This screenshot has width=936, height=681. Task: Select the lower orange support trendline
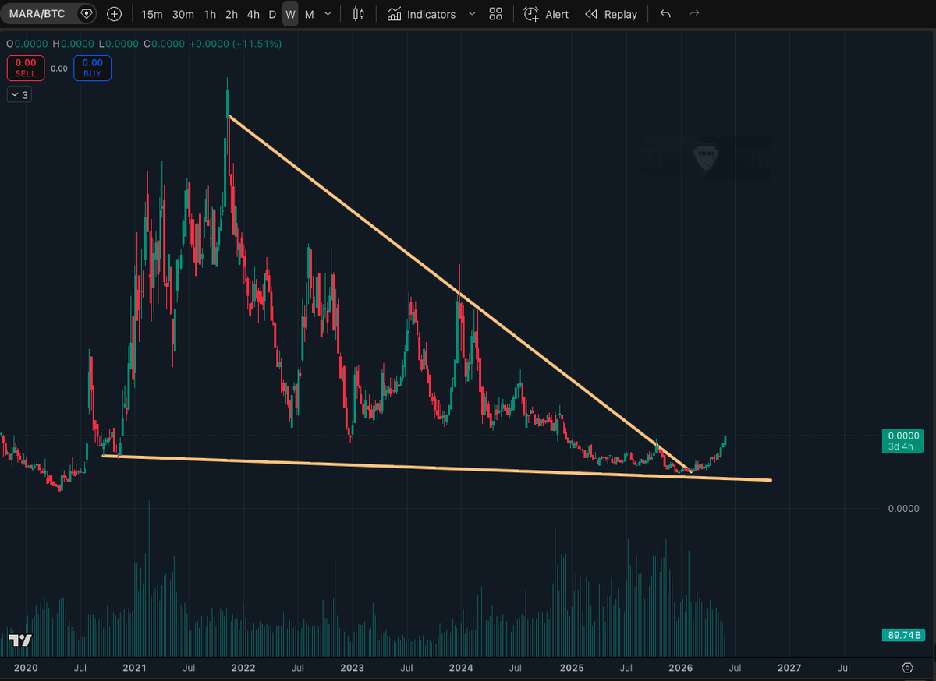(437, 468)
